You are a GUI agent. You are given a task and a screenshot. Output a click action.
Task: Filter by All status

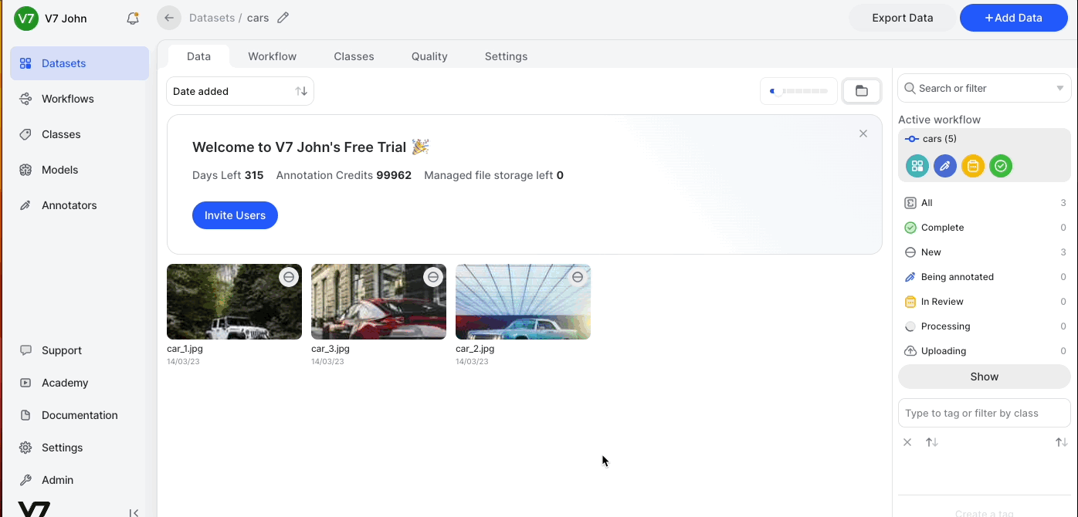pyautogui.click(x=985, y=203)
